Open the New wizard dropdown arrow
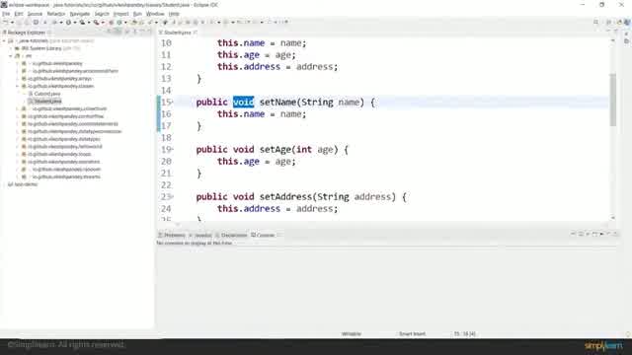632x355 pixels. (x=12, y=22)
